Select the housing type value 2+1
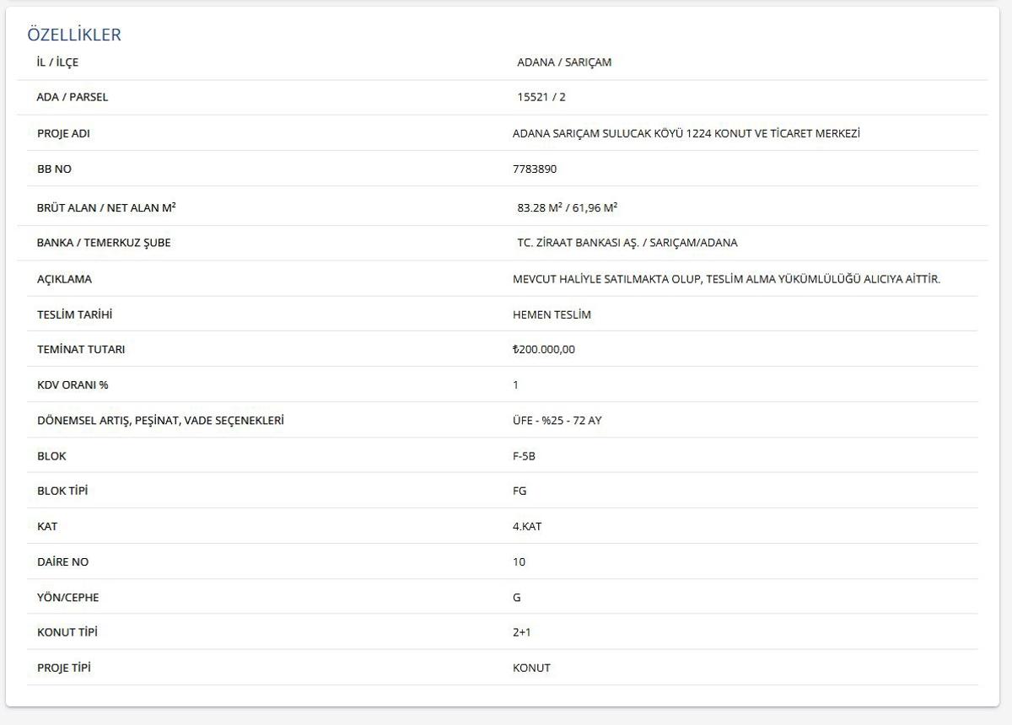This screenshot has height=725, width=1012. coord(522,632)
